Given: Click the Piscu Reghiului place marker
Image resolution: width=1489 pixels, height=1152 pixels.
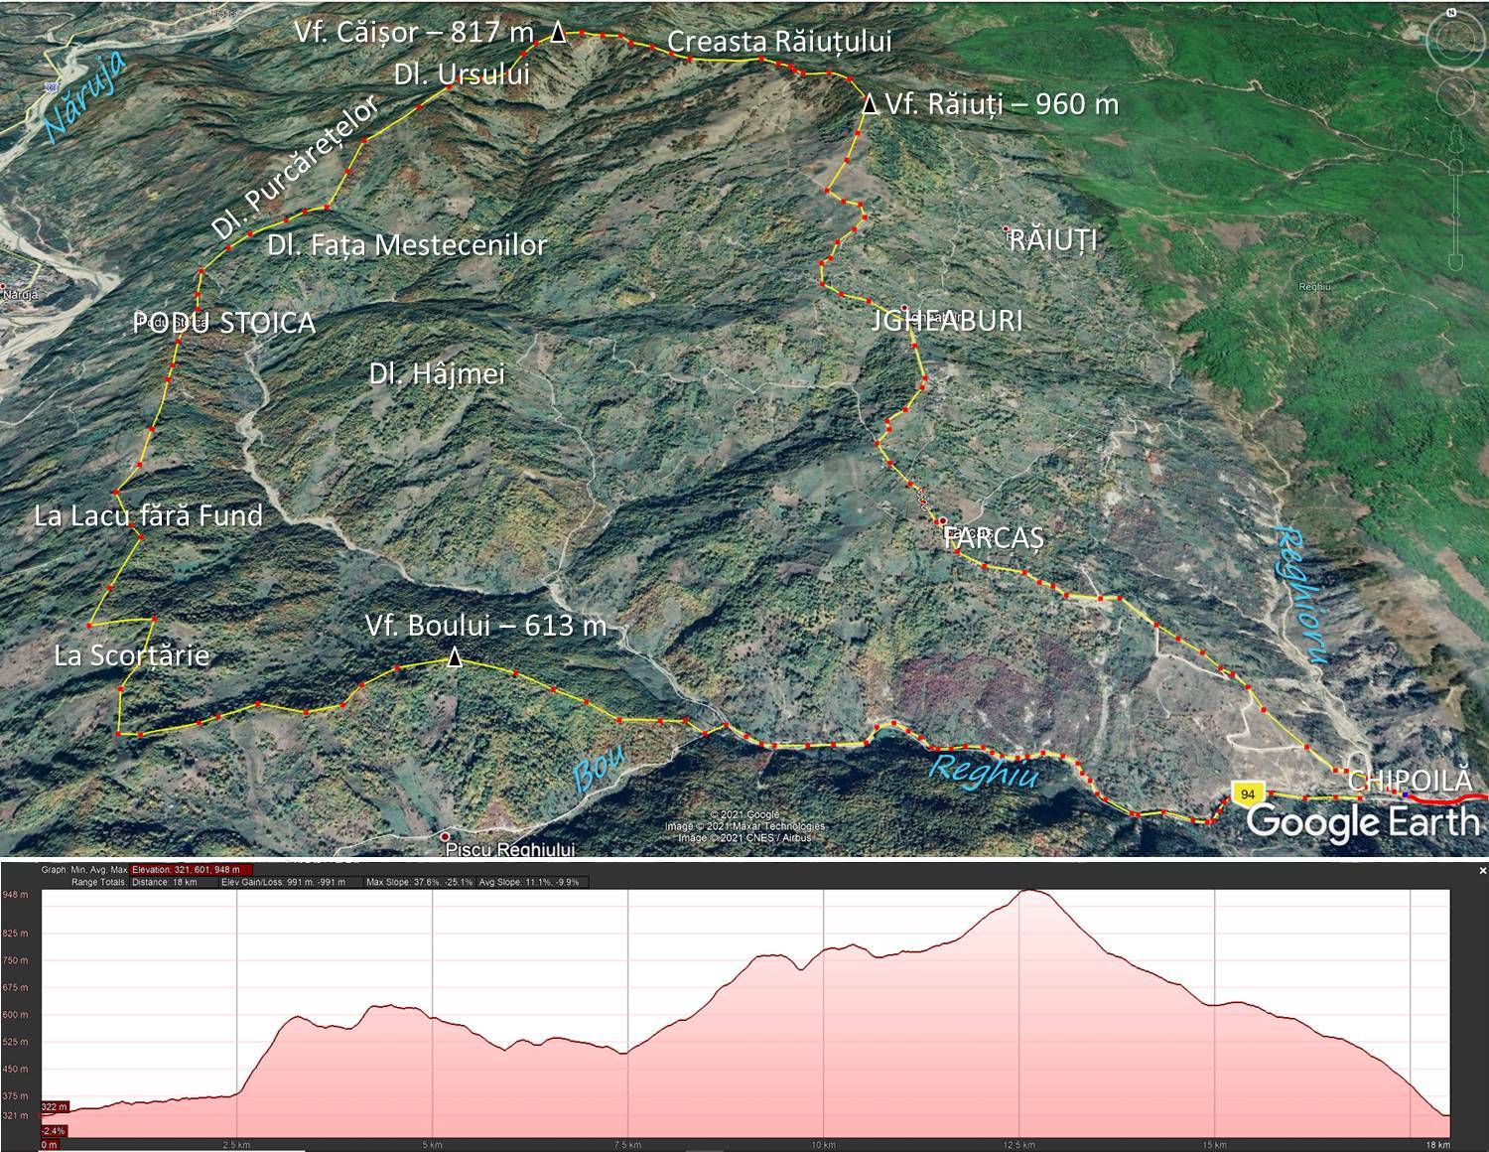Looking at the screenshot, I should (x=446, y=837).
